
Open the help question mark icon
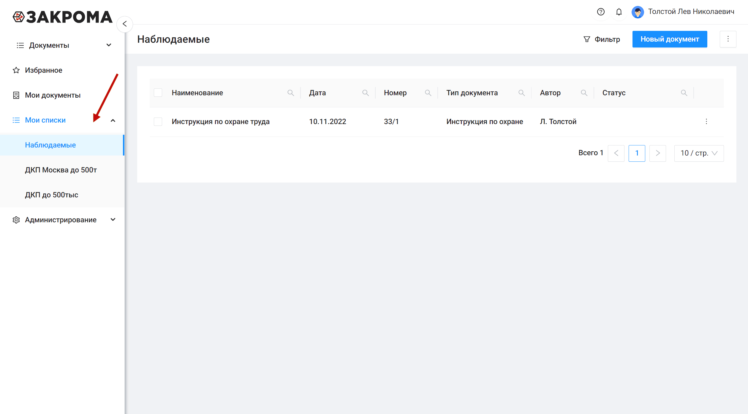[x=601, y=12]
